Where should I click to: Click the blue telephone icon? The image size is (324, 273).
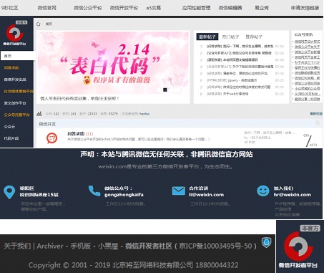94,191
